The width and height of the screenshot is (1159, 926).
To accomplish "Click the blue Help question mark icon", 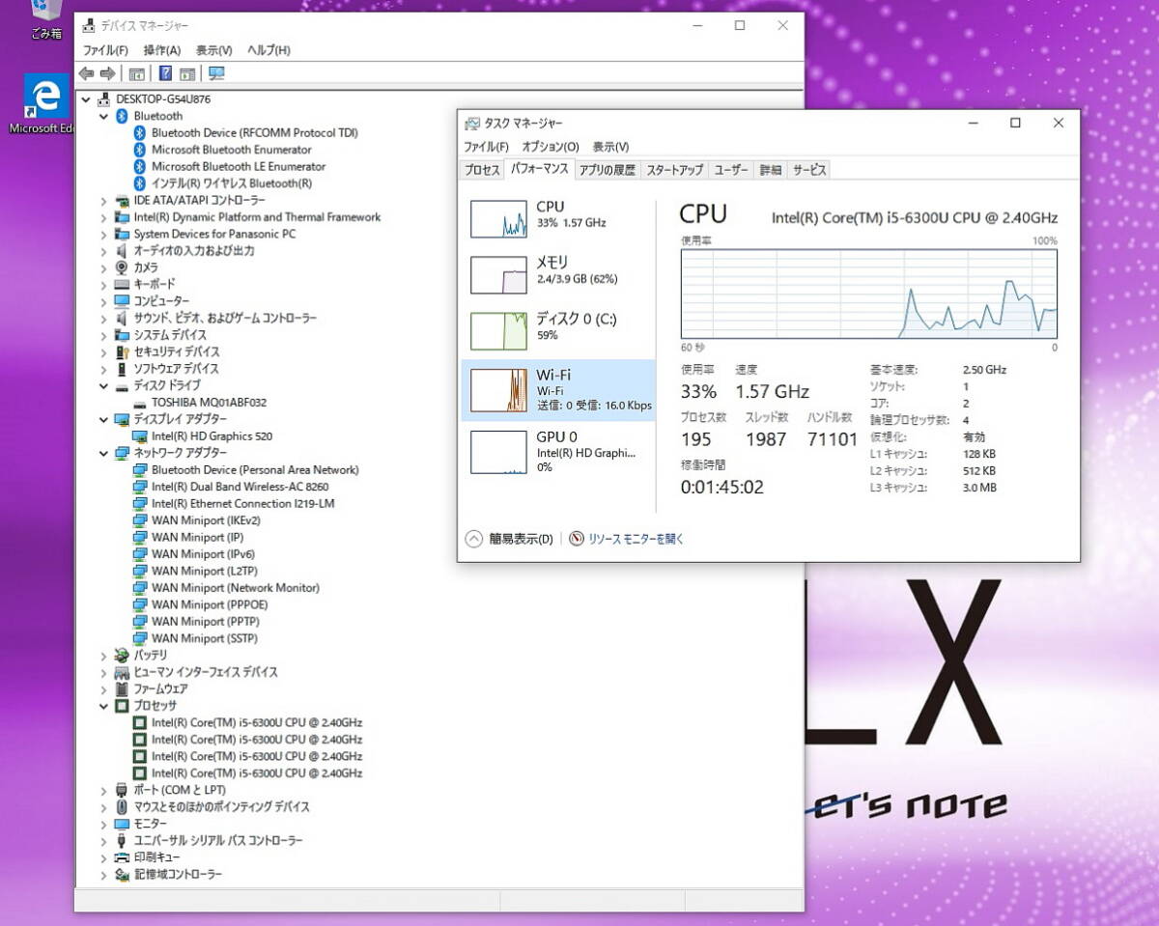I will tap(165, 73).
